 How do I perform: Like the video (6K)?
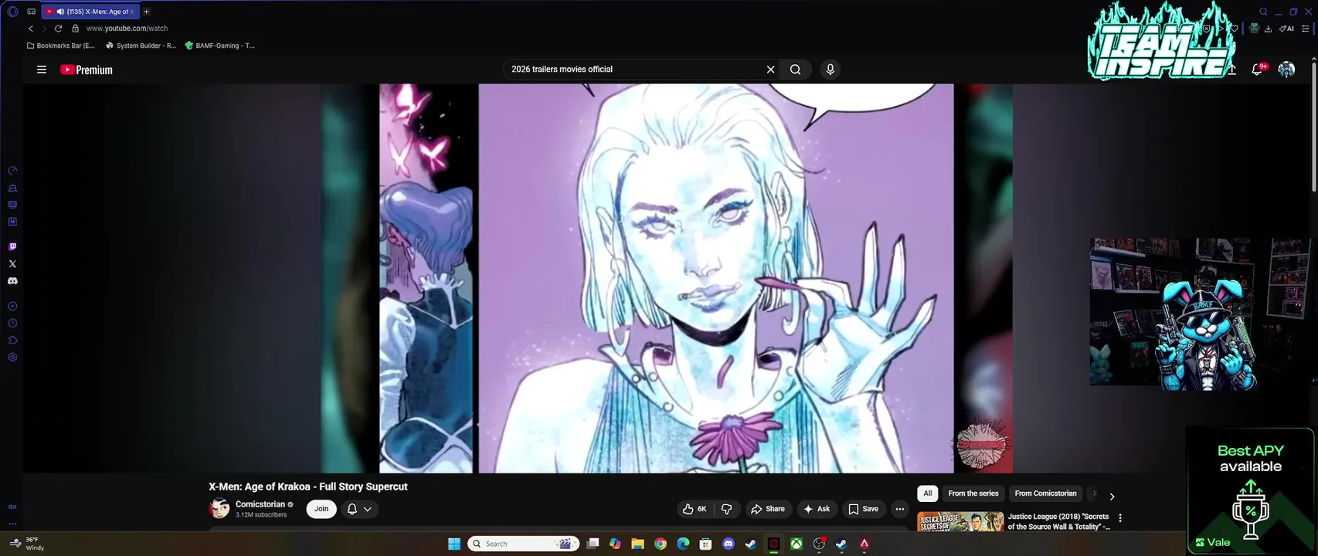click(695, 509)
